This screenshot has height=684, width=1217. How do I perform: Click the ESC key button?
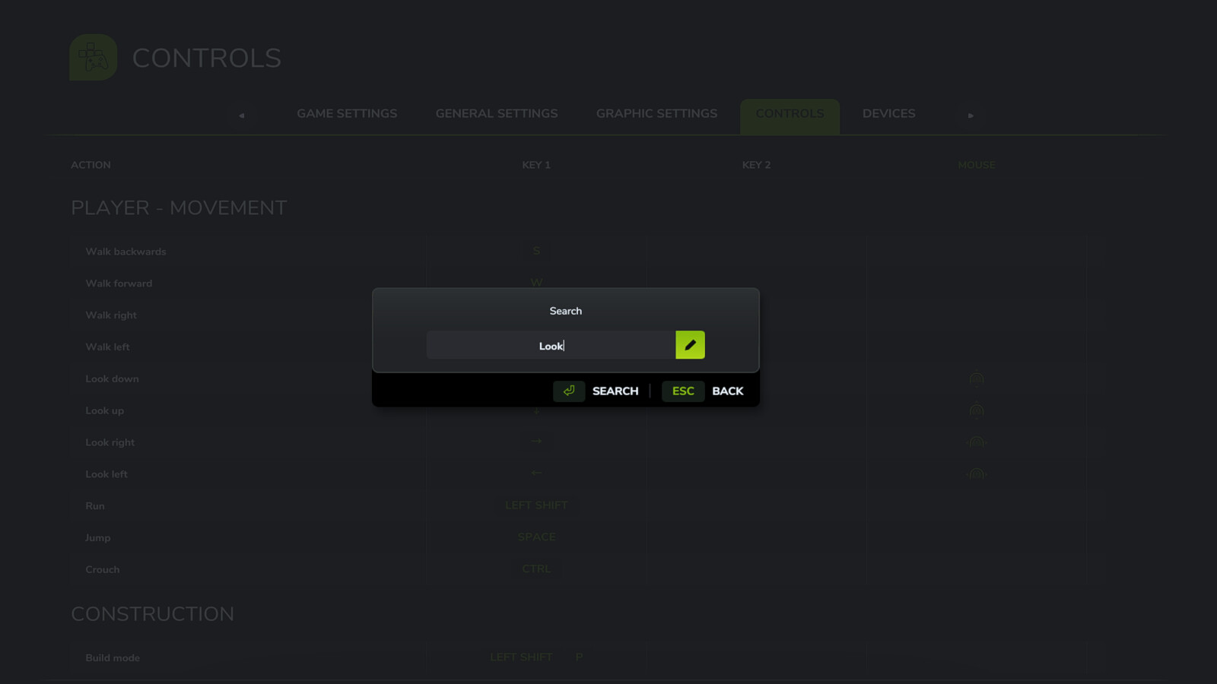click(683, 391)
